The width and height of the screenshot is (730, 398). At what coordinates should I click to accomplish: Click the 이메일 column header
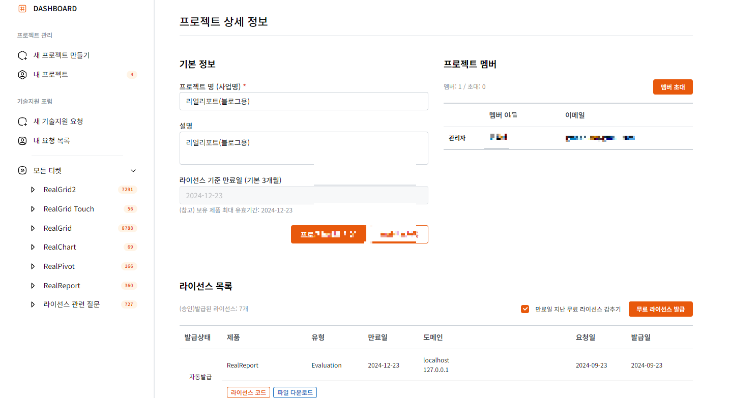pyautogui.click(x=575, y=115)
